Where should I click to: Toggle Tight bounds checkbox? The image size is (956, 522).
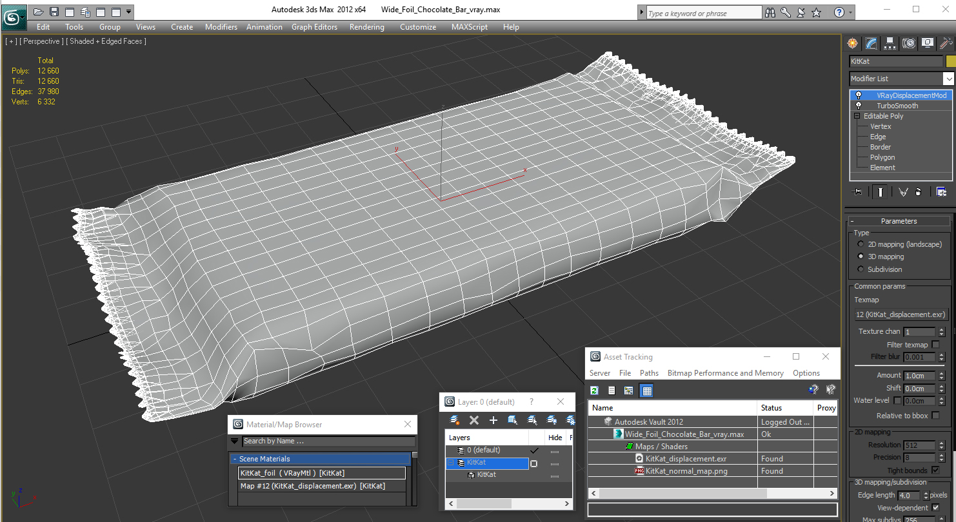pyautogui.click(x=936, y=470)
